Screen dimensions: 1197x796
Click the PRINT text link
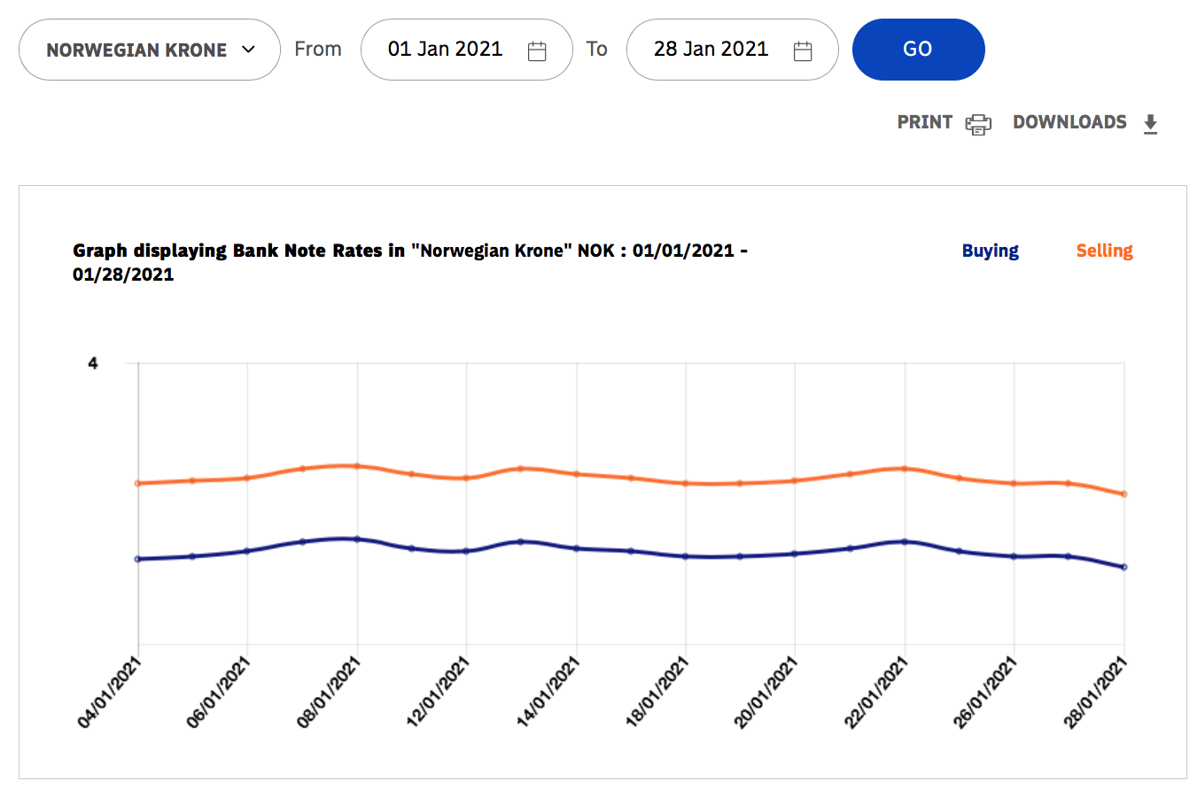pyautogui.click(x=924, y=122)
